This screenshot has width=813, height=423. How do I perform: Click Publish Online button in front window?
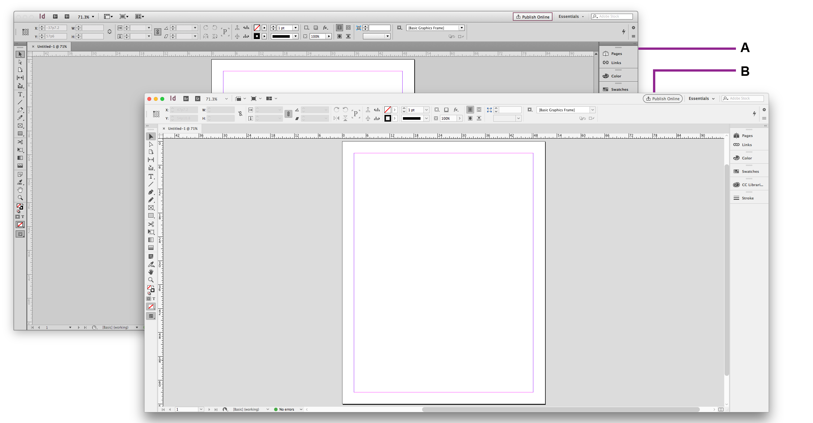pos(662,99)
